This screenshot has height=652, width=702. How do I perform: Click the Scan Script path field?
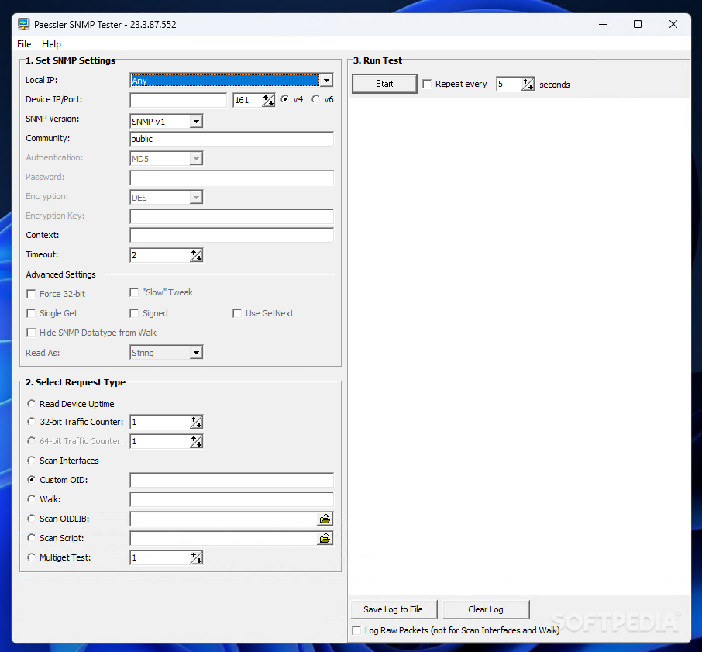[223, 538]
